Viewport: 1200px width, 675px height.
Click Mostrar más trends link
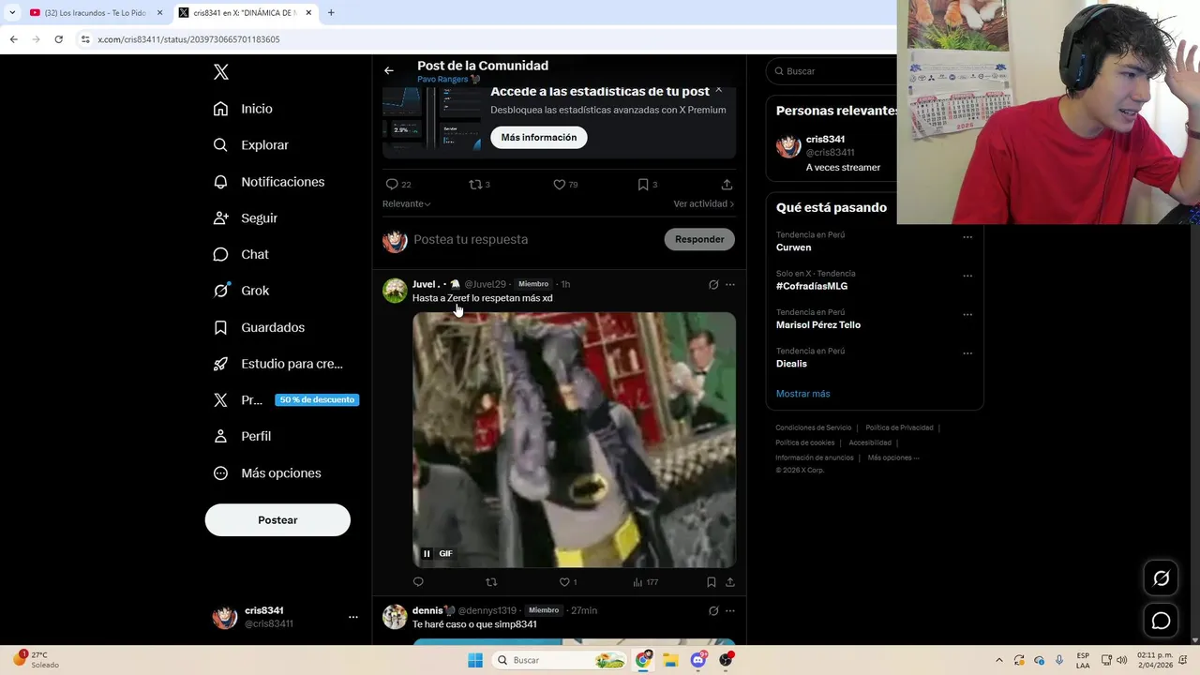click(802, 394)
